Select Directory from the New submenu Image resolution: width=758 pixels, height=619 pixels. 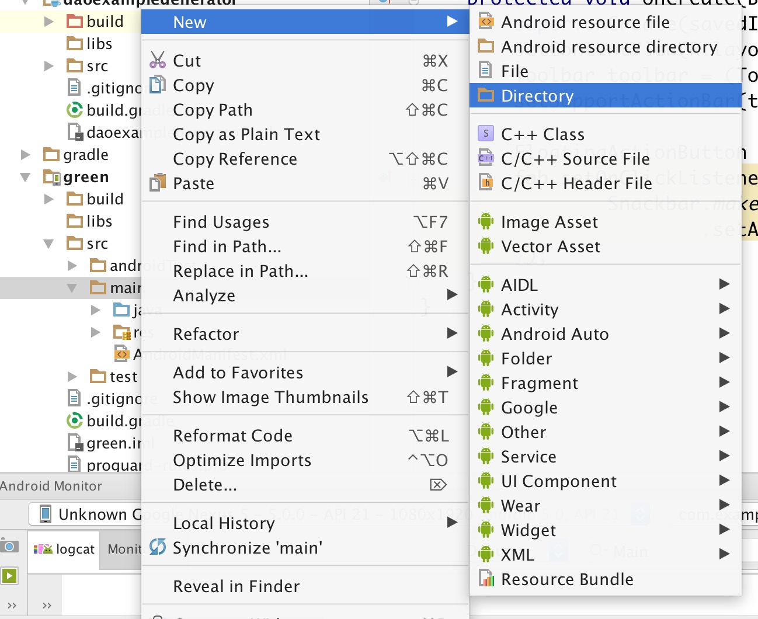[537, 96]
